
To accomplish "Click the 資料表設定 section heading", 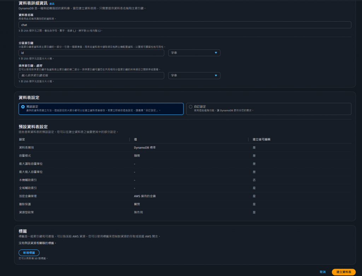I will click(x=29, y=98).
